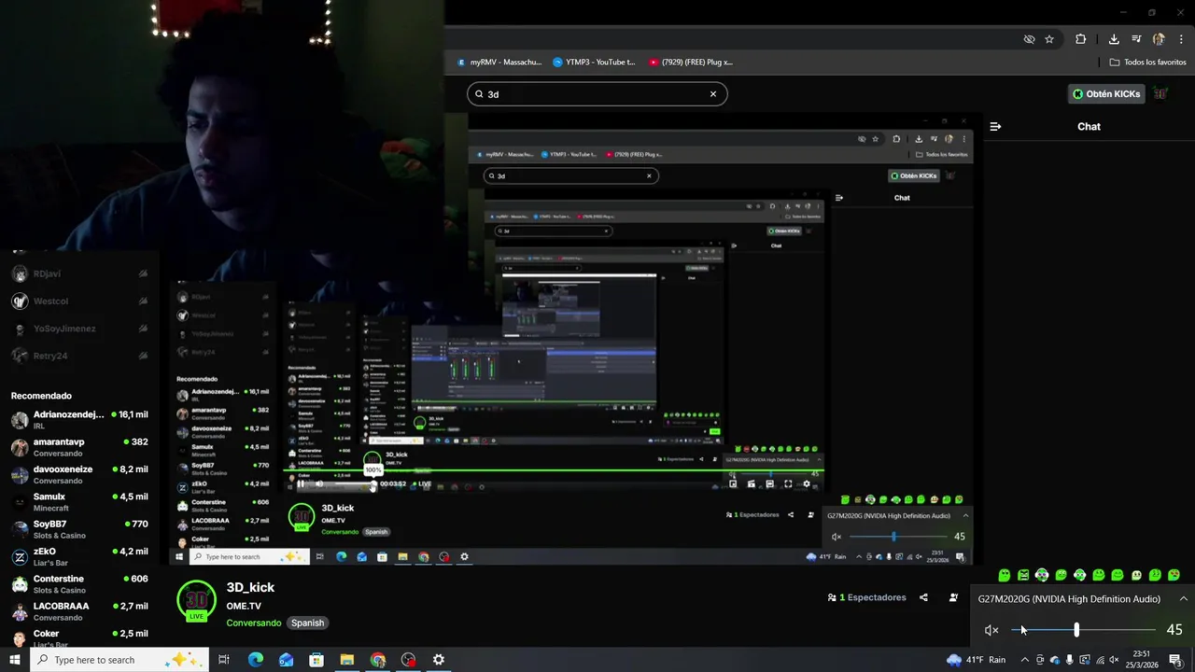
Task: Select Coker channel in sidebar
Action: [79, 637]
